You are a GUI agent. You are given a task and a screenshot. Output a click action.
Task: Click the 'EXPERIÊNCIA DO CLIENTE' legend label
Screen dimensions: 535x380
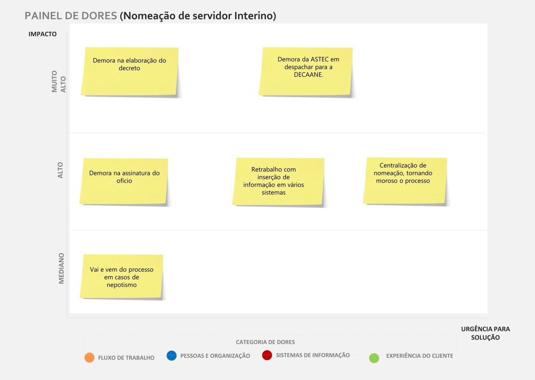point(420,356)
